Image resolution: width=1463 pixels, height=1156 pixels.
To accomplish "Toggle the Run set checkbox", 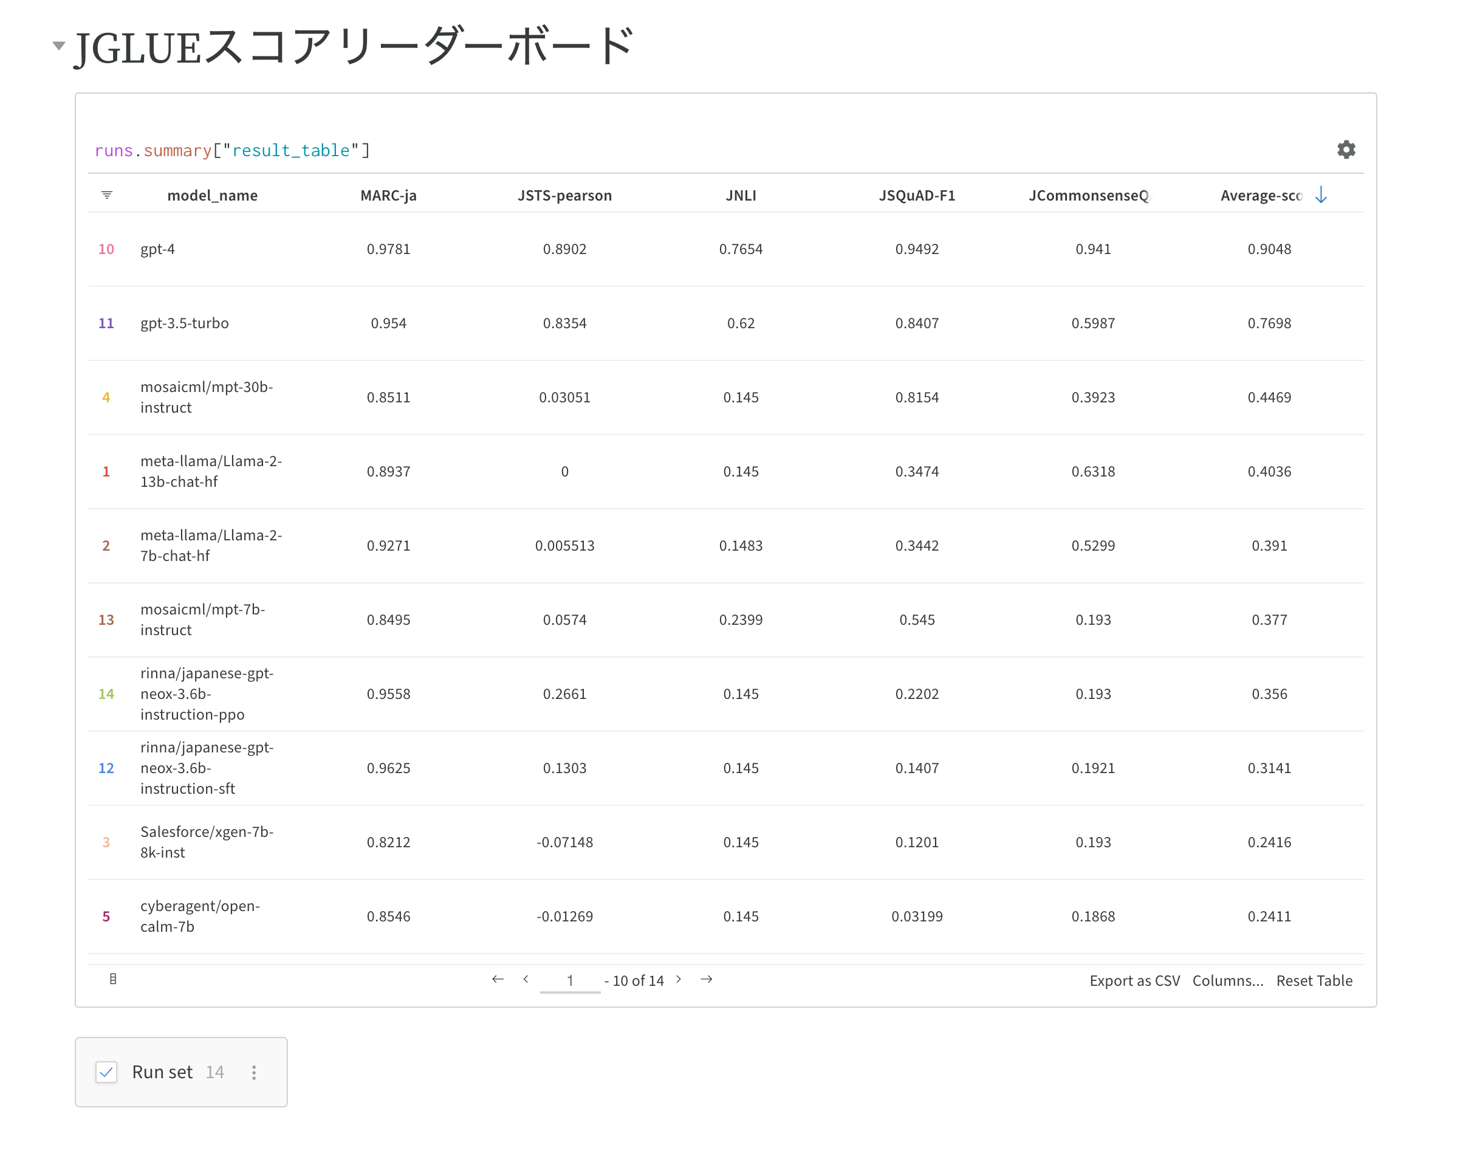I will click(x=107, y=1072).
